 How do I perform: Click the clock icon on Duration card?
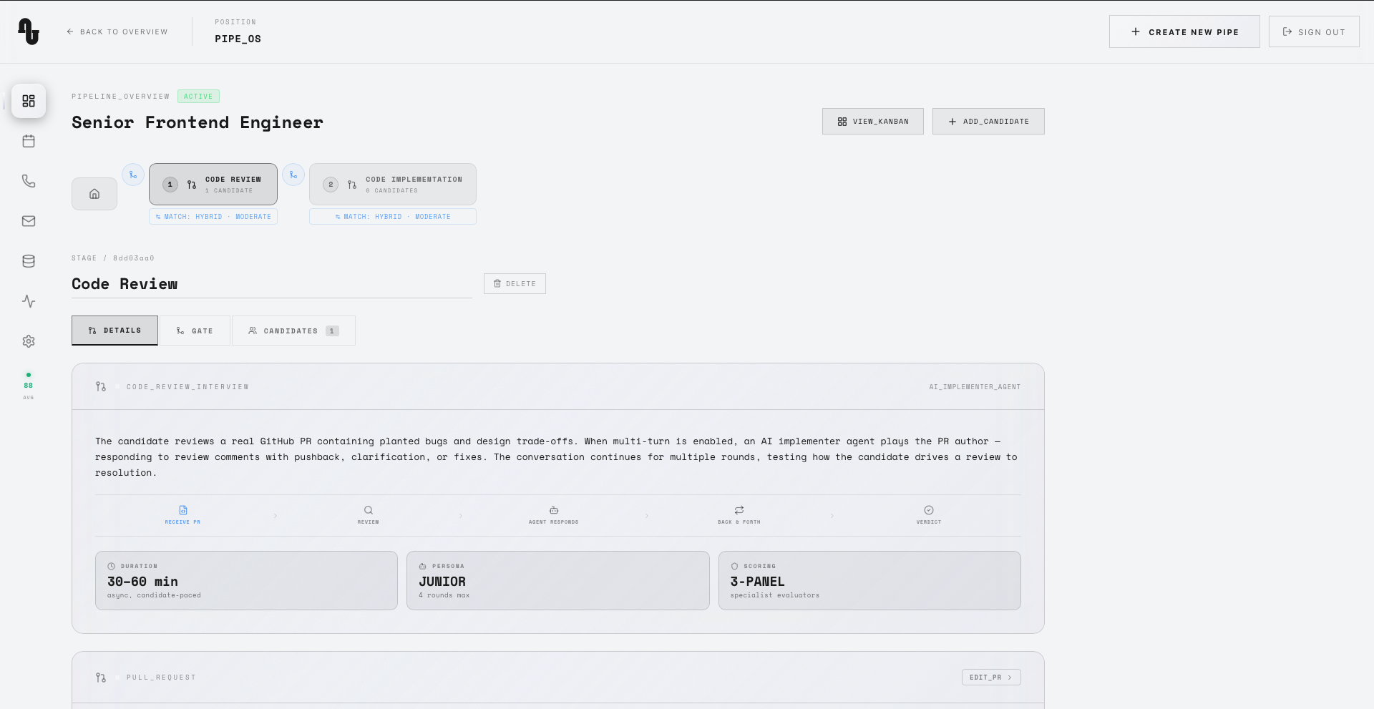click(x=111, y=566)
